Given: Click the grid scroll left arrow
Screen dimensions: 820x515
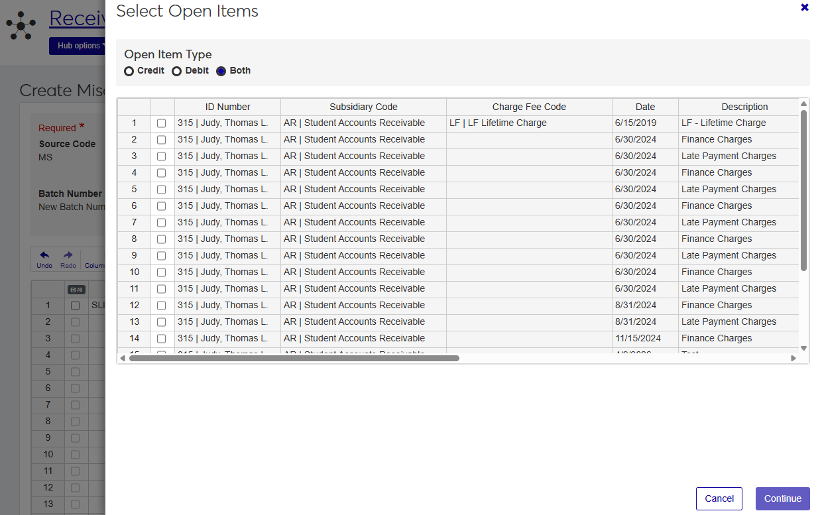Looking at the screenshot, I should click(123, 358).
